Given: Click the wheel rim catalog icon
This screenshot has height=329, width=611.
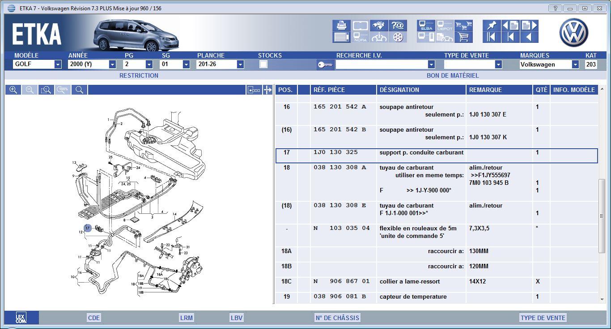Looking at the screenshot, I should coord(398,37).
